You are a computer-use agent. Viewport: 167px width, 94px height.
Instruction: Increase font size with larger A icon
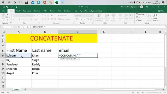[x=35, y=16]
